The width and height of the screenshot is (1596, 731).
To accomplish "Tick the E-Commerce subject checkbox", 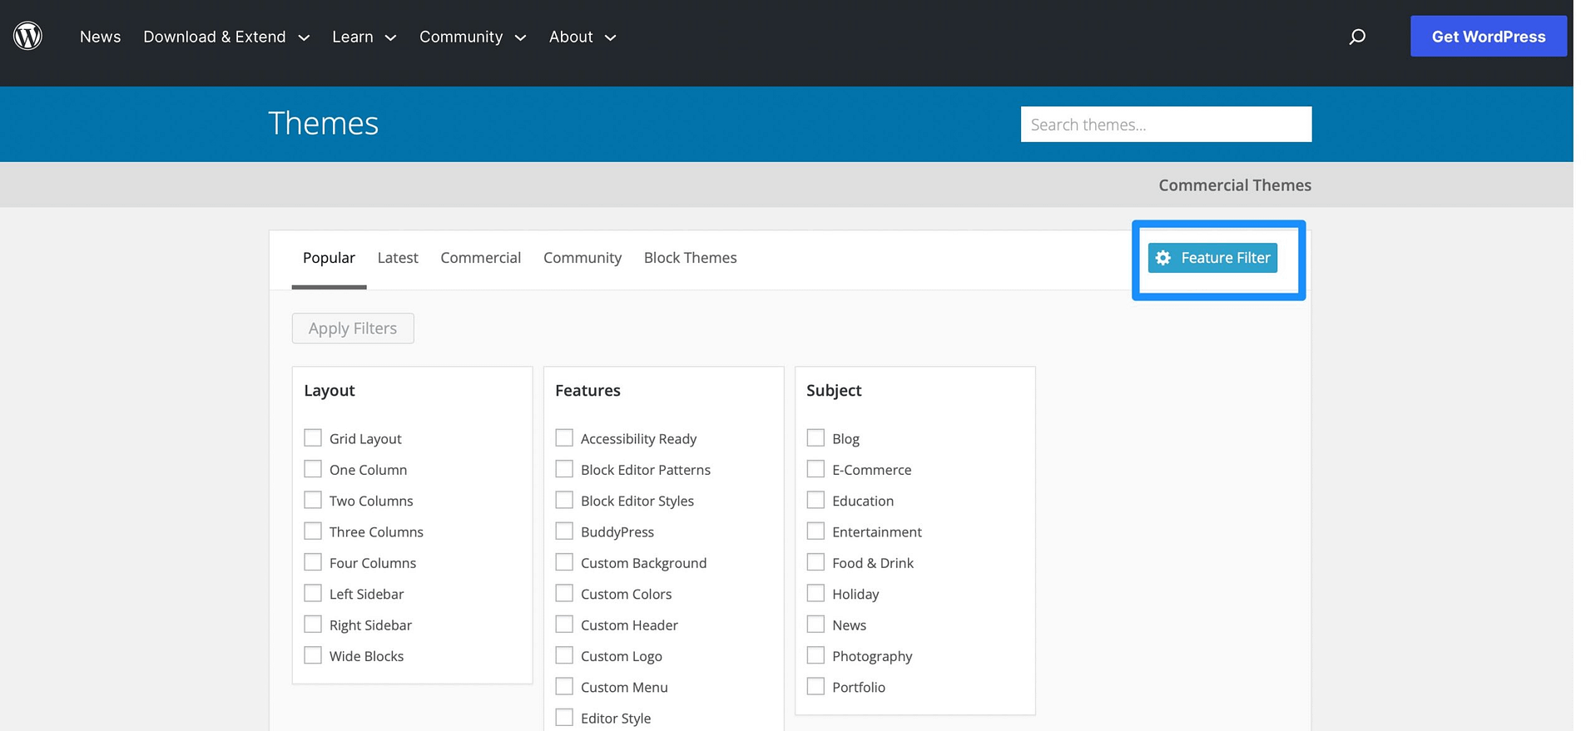I will pos(815,469).
